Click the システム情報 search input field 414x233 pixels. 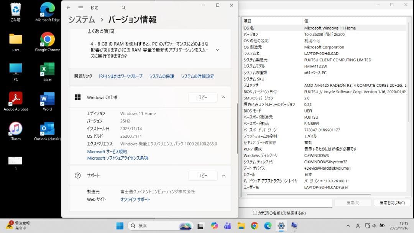[286, 203]
